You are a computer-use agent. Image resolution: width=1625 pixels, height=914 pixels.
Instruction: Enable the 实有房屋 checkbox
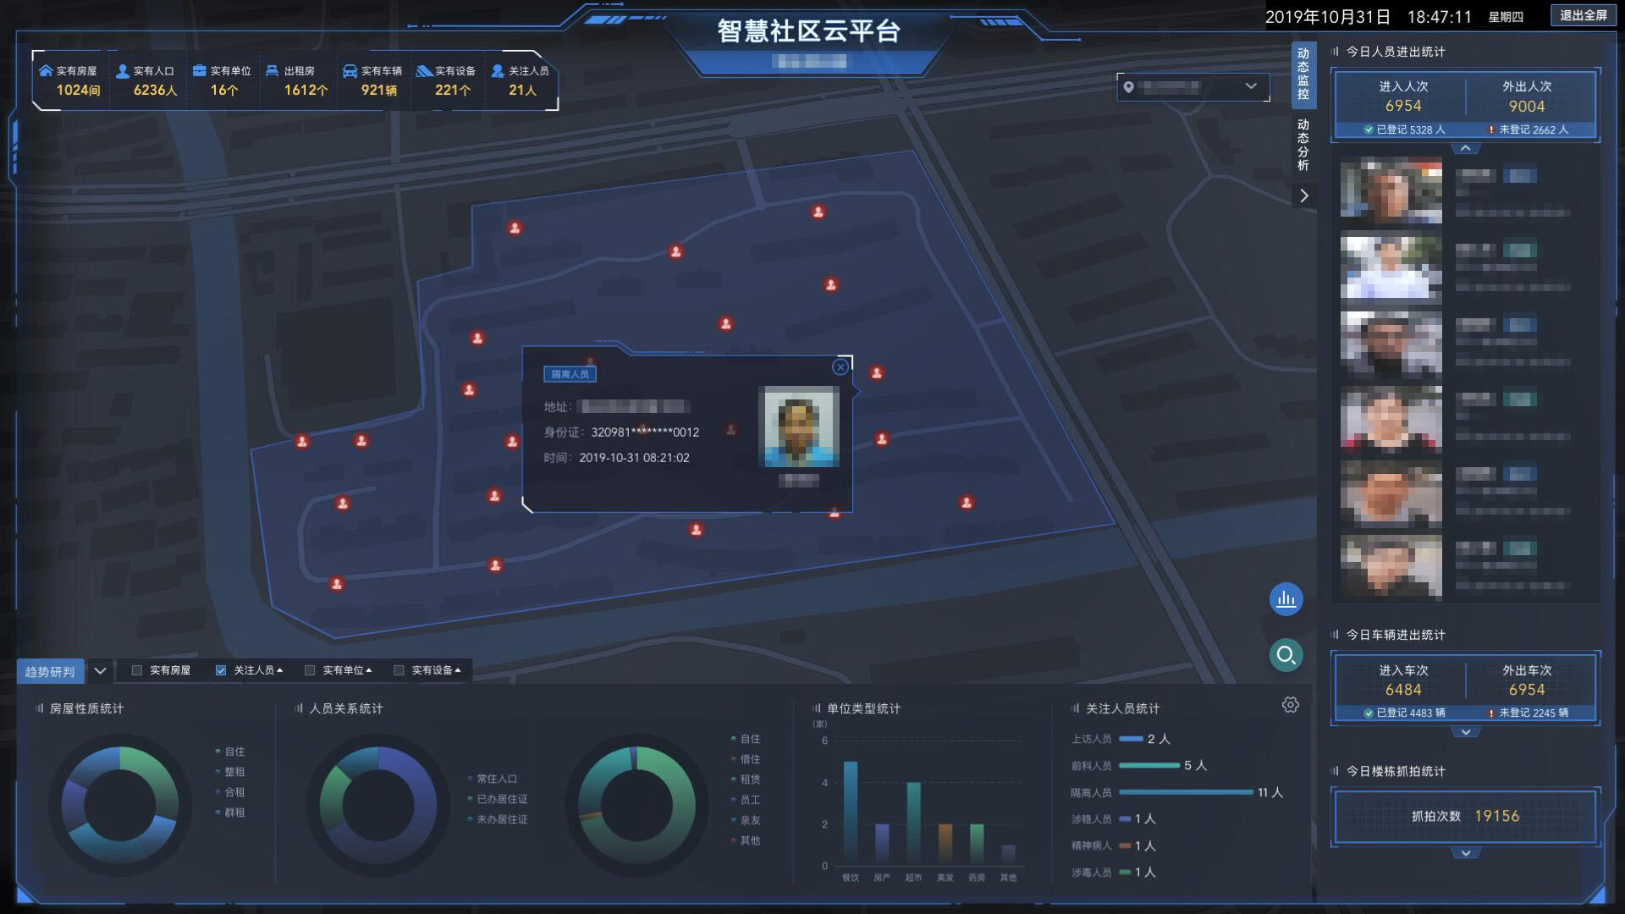(137, 670)
